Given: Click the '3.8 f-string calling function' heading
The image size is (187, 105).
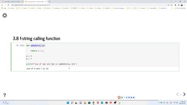Looking at the screenshot, I should pos(37,38).
